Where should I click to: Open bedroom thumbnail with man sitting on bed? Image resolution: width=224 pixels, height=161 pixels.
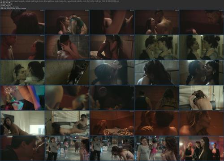pyautogui.click(x=67, y=123)
